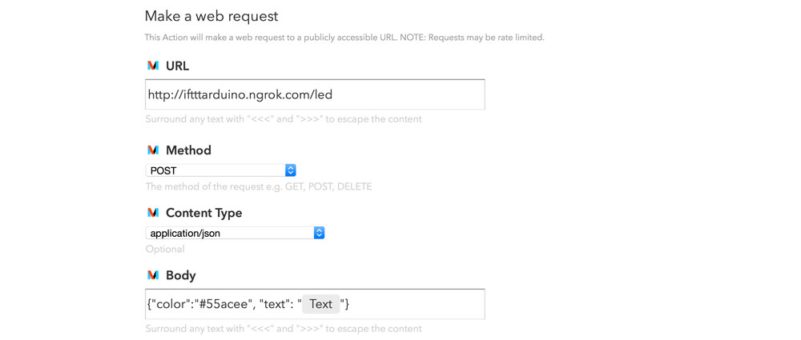Click the Maker icon beside Method label

[x=153, y=150]
